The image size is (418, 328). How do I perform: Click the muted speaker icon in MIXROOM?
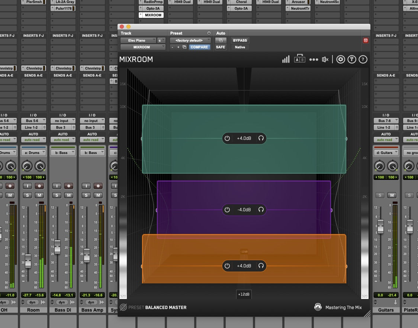pyautogui.click(x=325, y=60)
